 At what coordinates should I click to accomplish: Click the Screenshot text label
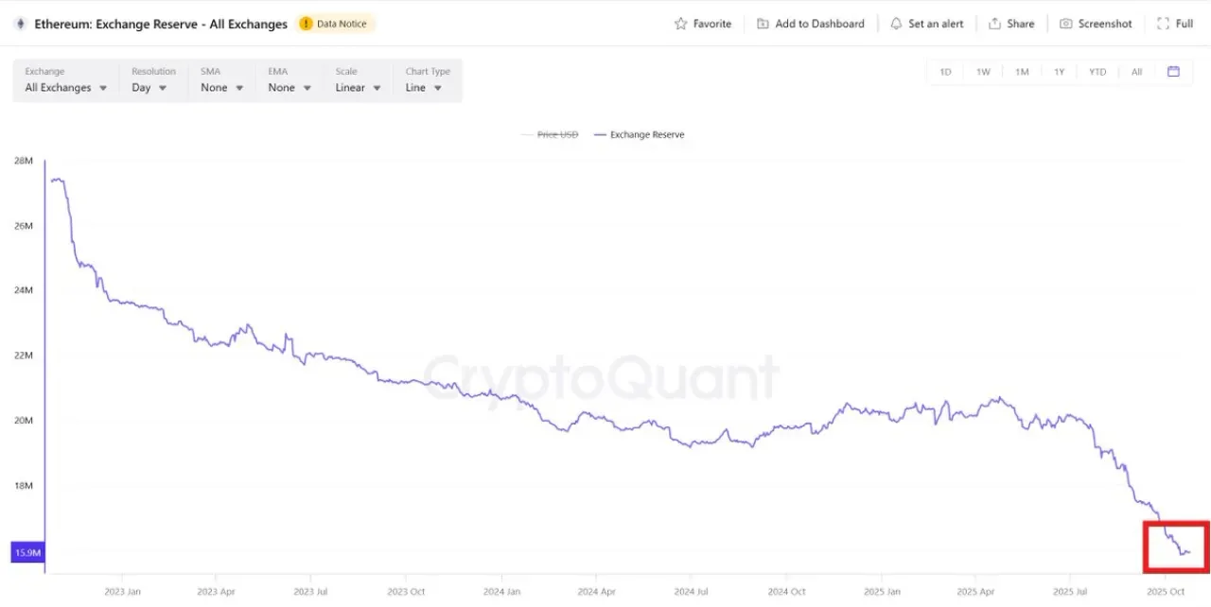(x=1105, y=24)
